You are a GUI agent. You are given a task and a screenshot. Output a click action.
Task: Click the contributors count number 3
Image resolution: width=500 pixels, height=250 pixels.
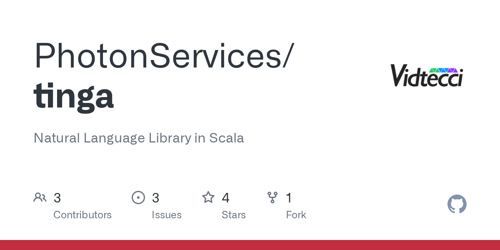point(57,198)
